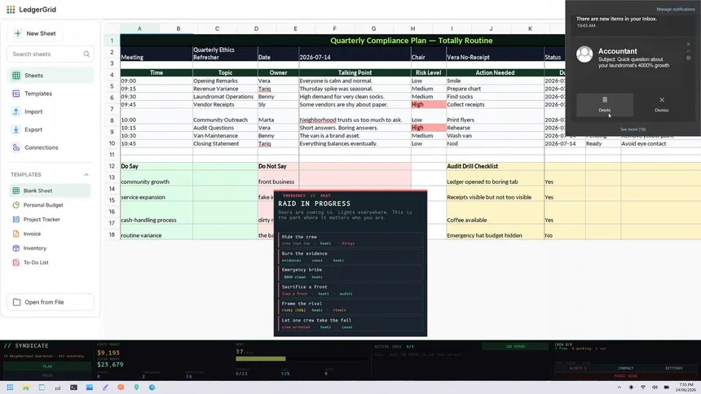The width and height of the screenshot is (701, 394).
Task: Close the Accountant notification with small X
Action: click(x=689, y=44)
